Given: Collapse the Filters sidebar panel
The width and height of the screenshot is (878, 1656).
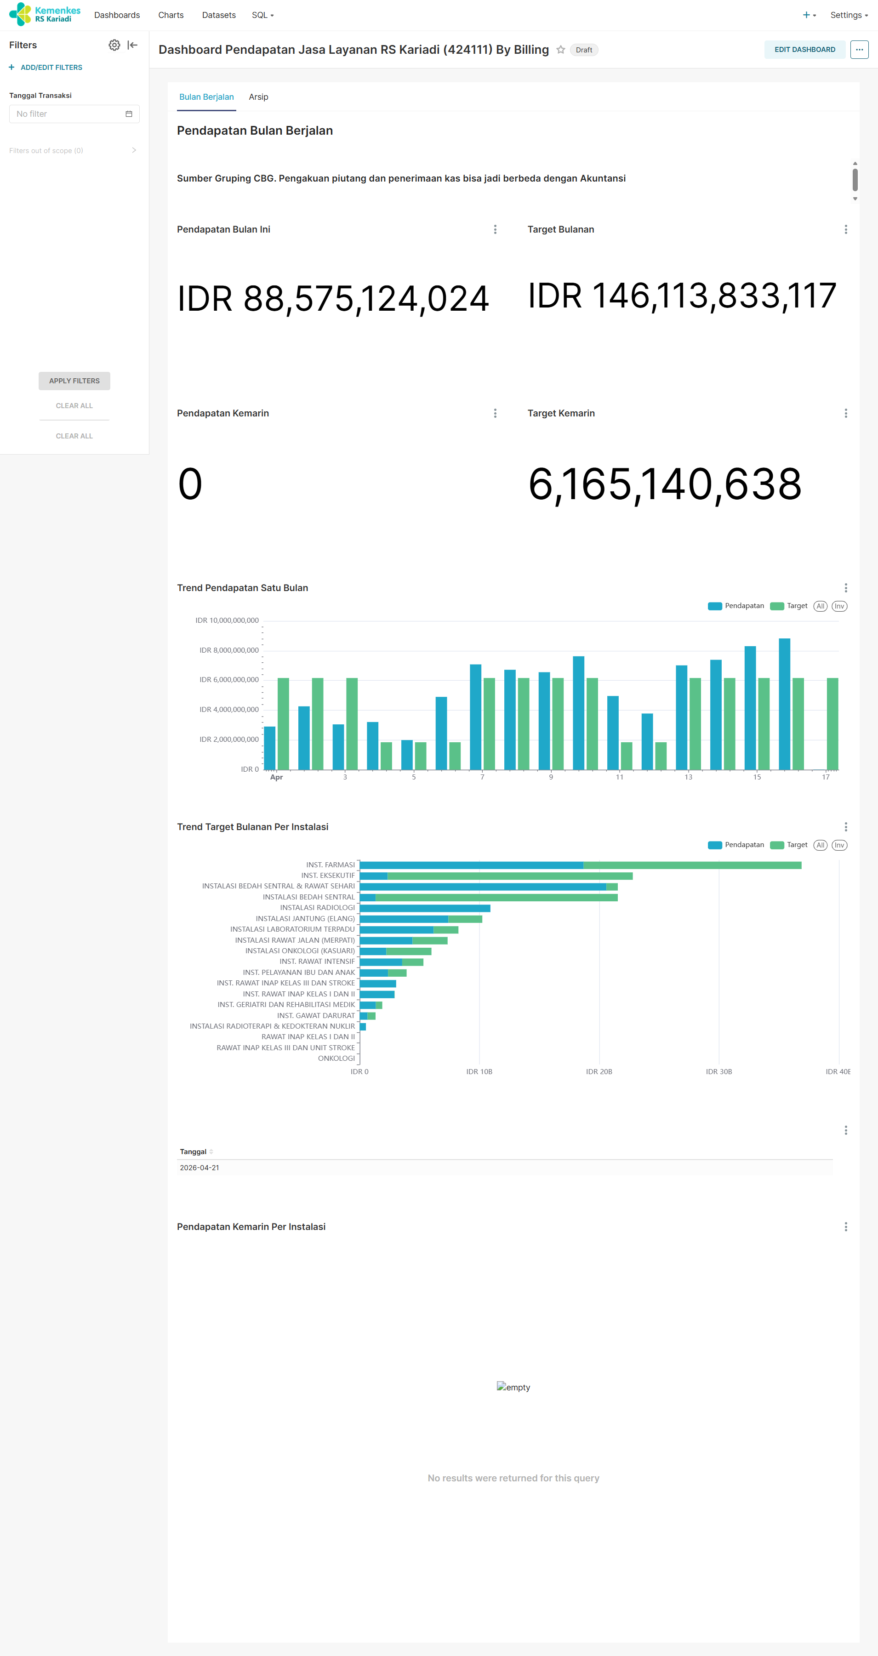Looking at the screenshot, I should pyautogui.click(x=132, y=45).
